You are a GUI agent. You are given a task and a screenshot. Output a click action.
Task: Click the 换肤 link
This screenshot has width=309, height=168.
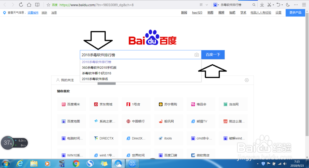(44, 13)
